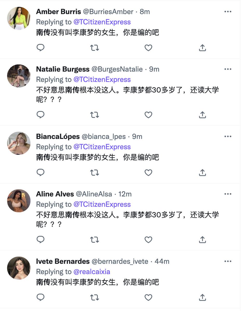The image size is (243, 311).
Task: Reply to Ivete Bernardes's tweet
Action: pos(40,297)
